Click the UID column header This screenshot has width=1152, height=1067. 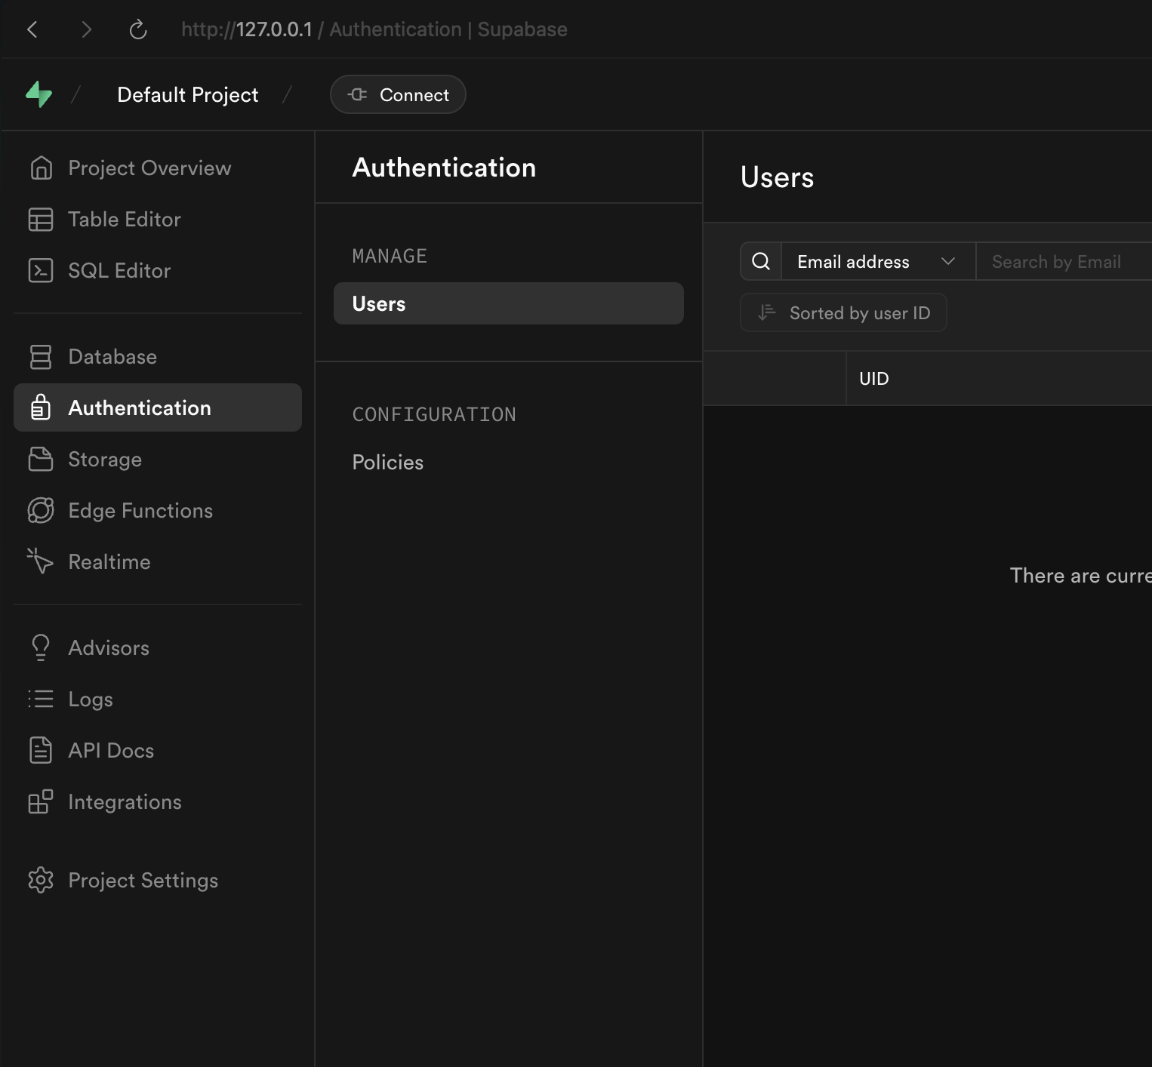click(x=874, y=379)
